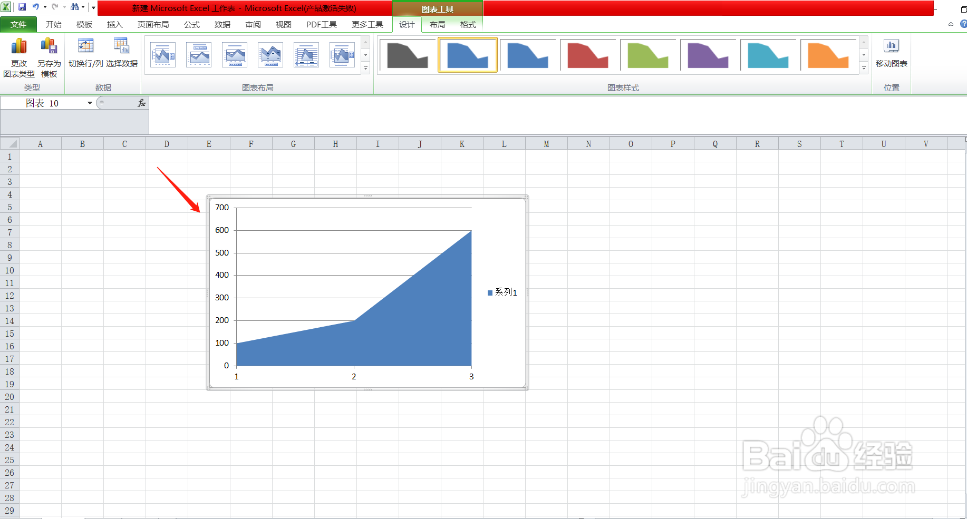The image size is (967, 519).
Task: Choose the sixth chart layout thumbnail
Action: (342, 55)
